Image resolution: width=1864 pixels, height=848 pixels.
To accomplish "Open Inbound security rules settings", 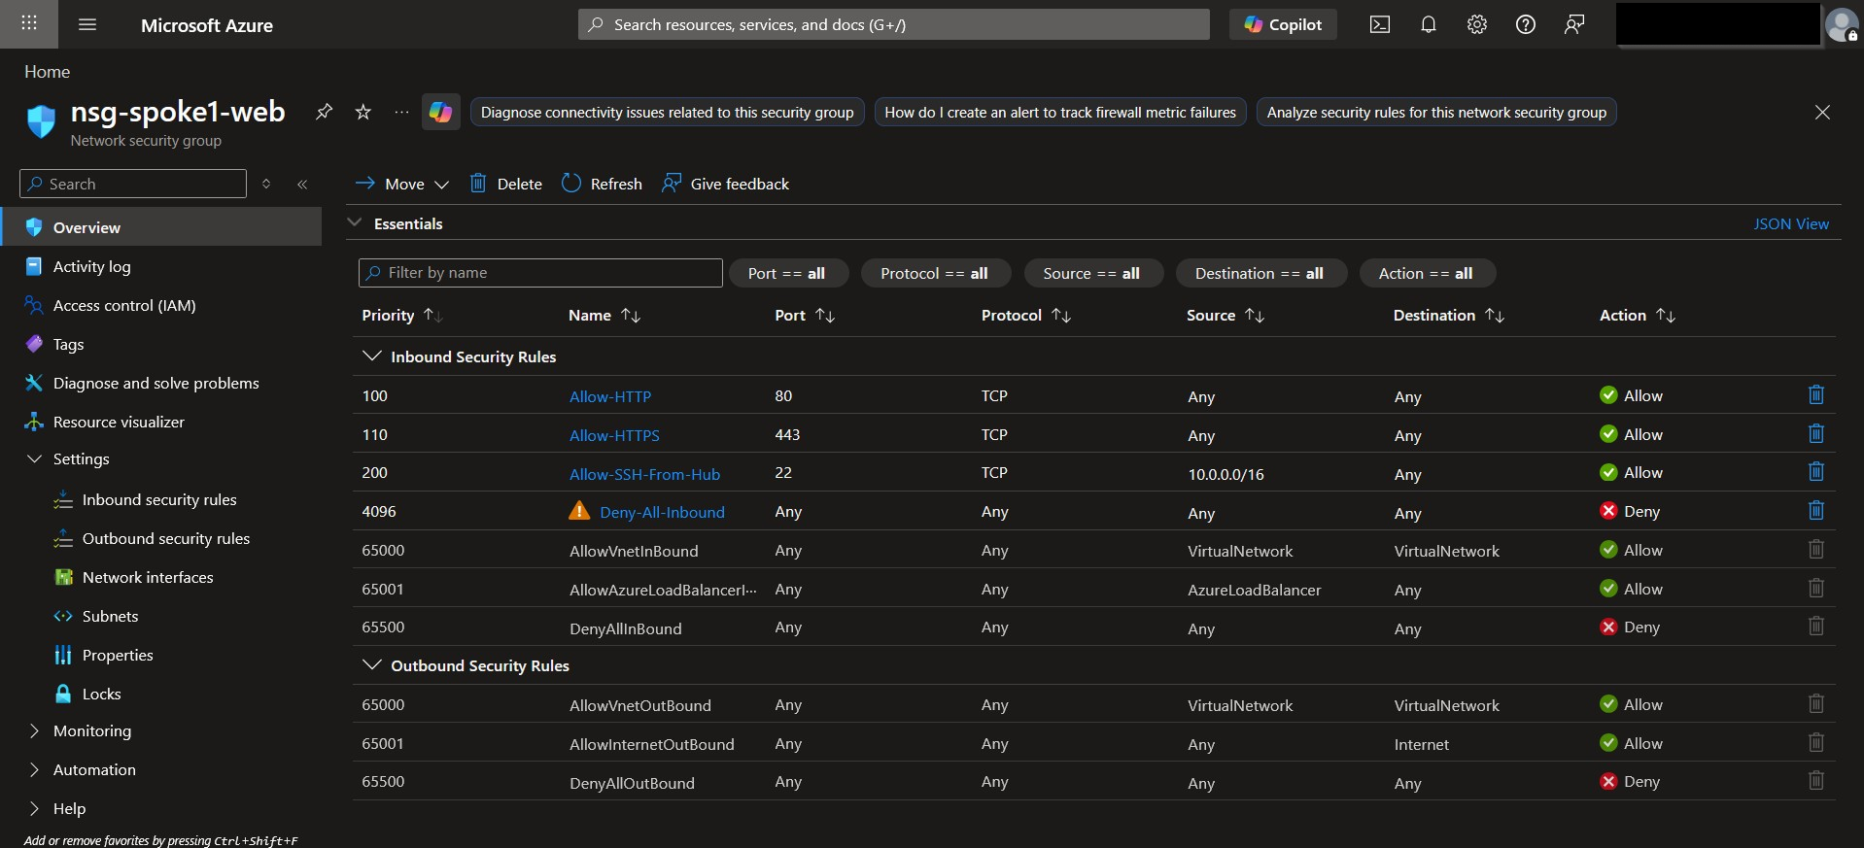I will tap(160, 499).
